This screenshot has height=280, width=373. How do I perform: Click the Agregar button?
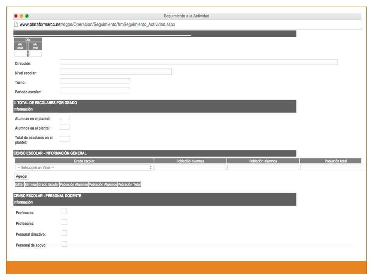coord(22,177)
